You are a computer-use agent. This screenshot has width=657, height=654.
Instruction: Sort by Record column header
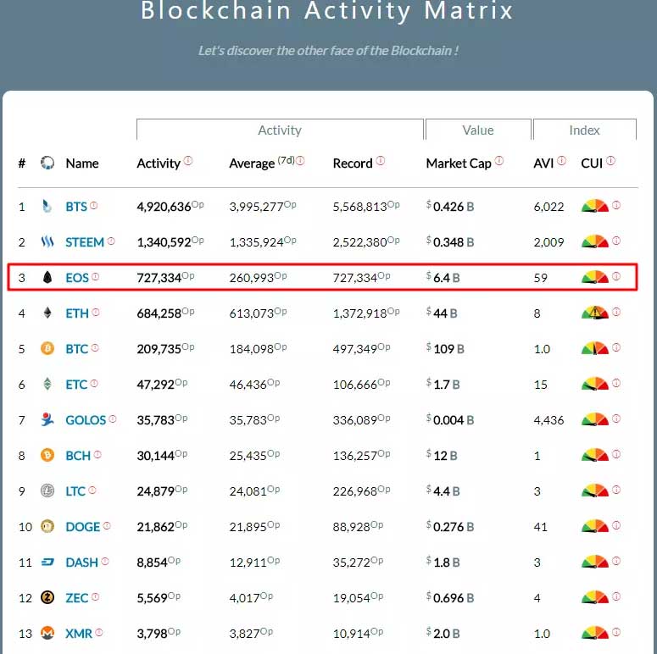[353, 163]
